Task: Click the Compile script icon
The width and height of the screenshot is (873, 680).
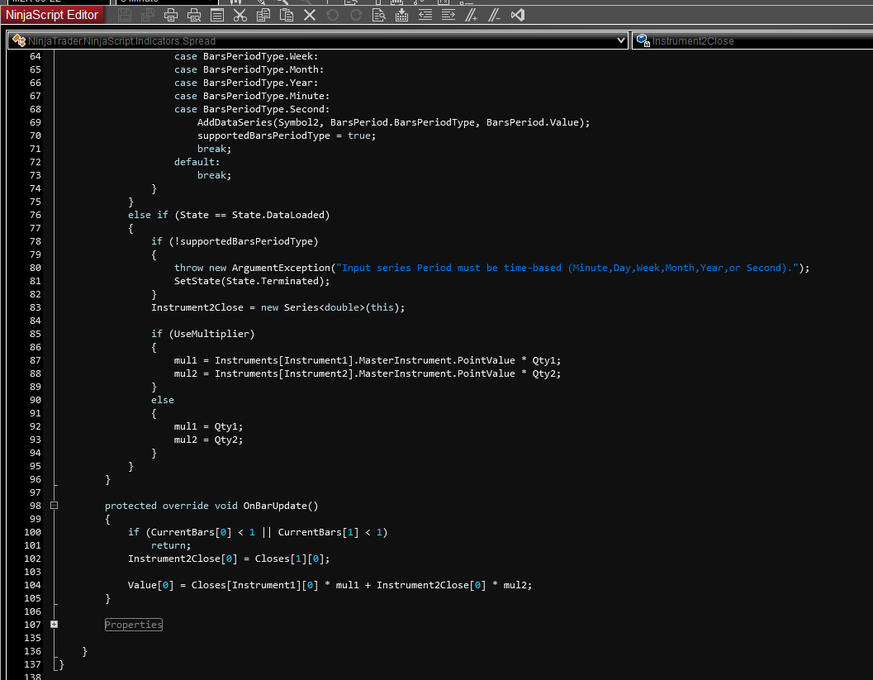Action: click(x=401, y=15)
